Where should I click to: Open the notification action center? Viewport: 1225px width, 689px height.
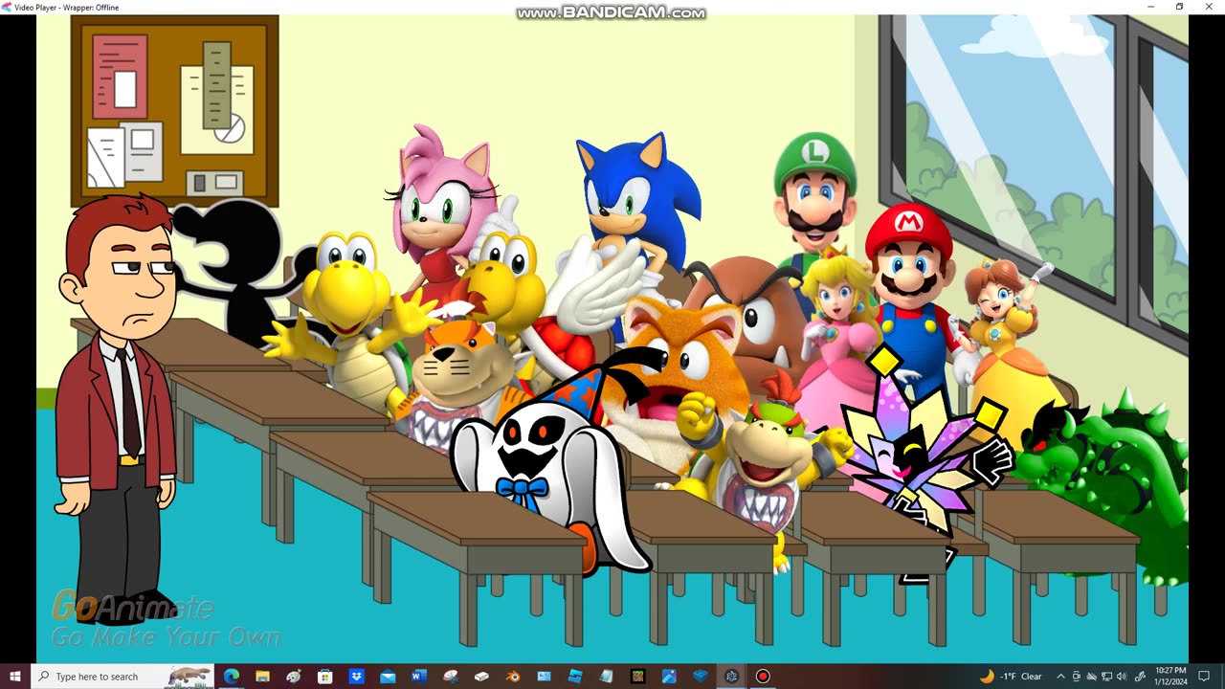(1205, 677)
